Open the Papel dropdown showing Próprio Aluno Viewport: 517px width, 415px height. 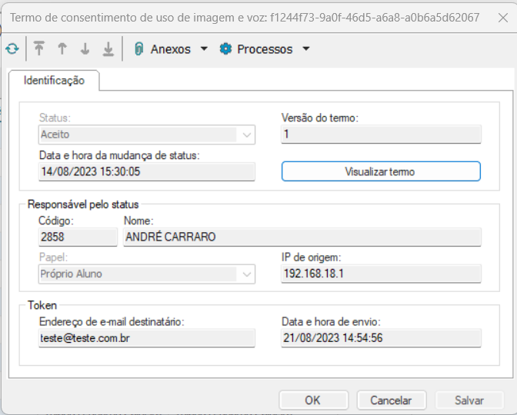pos(147,274)
